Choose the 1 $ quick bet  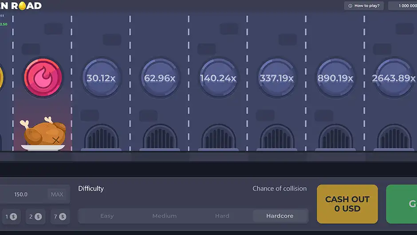click(11, 216)
